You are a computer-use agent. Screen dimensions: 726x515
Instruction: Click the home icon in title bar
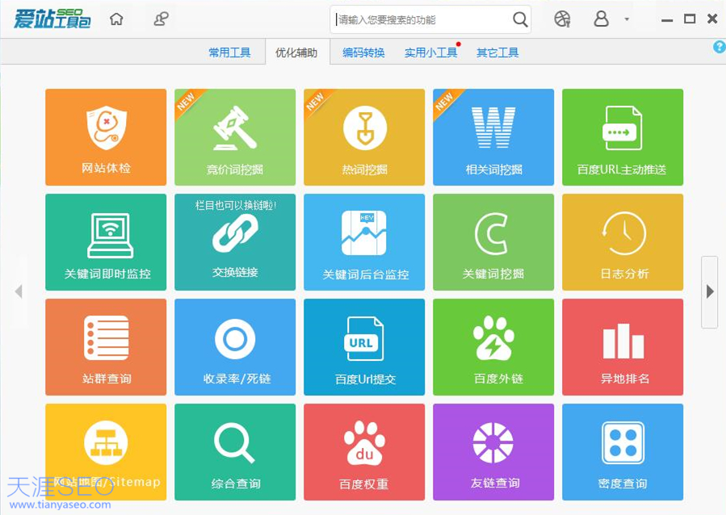point(117,19)
